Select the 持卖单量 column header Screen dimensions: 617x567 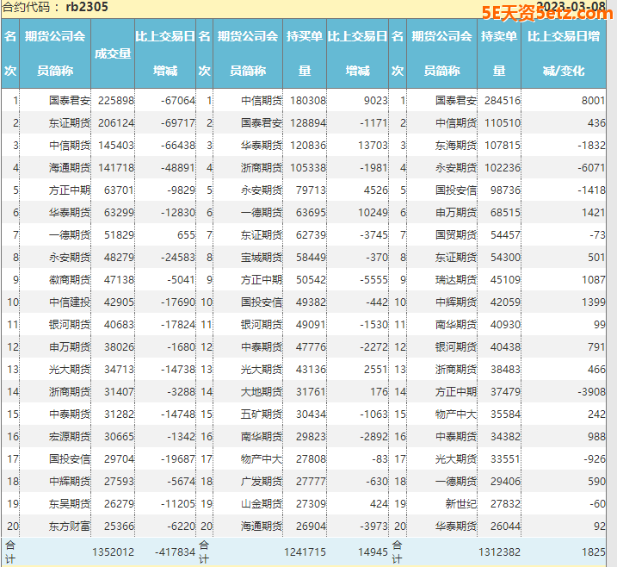(x=498, y=53)
